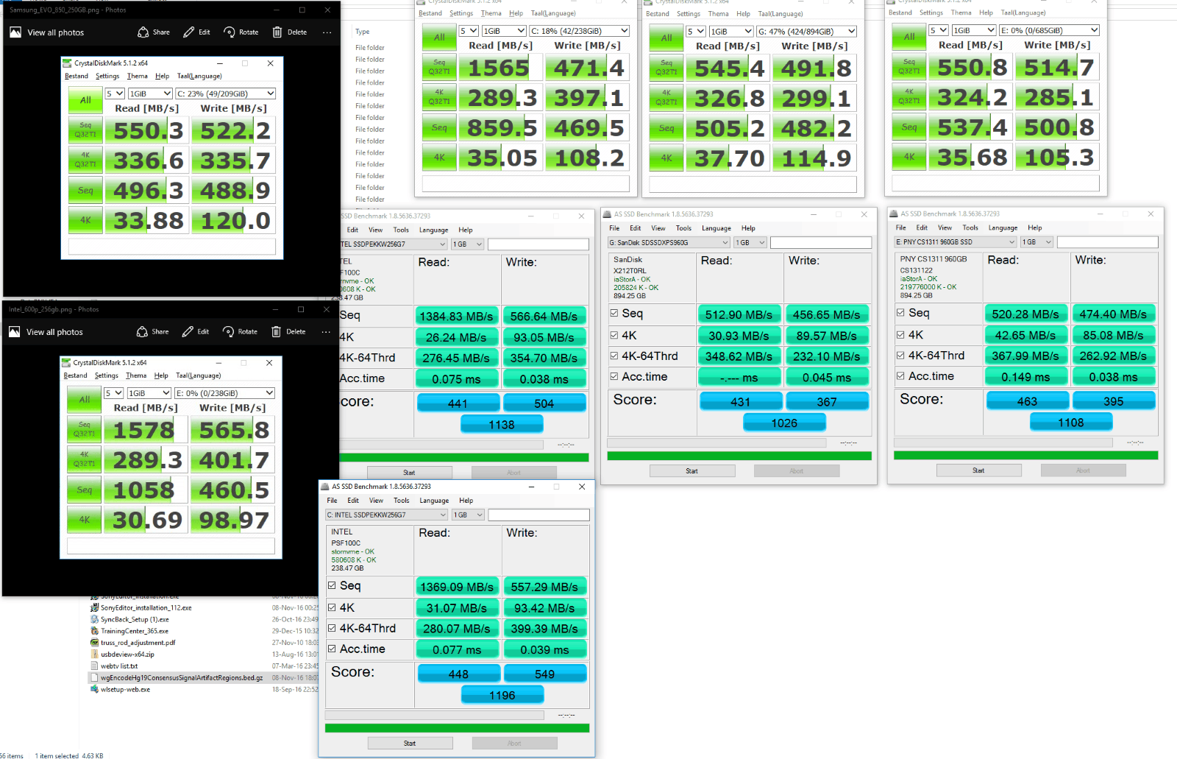1177x759 pixels.
Task: Click 4K Q32T1 button in E: 0% (0/685GiB) window
Action: (909, 96)
